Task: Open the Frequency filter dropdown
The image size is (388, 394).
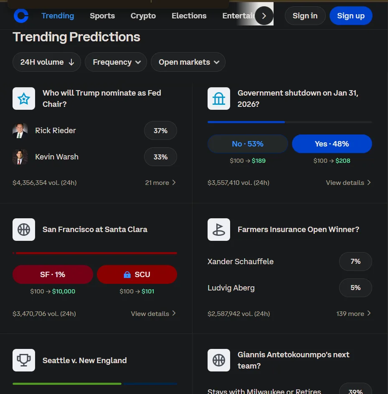Action: 115,62
